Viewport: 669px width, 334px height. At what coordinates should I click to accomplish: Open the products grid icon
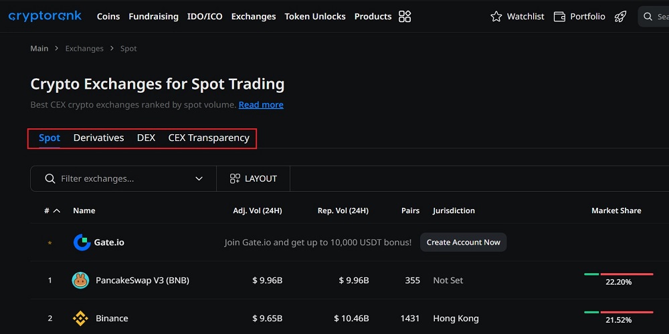point(405,17)
